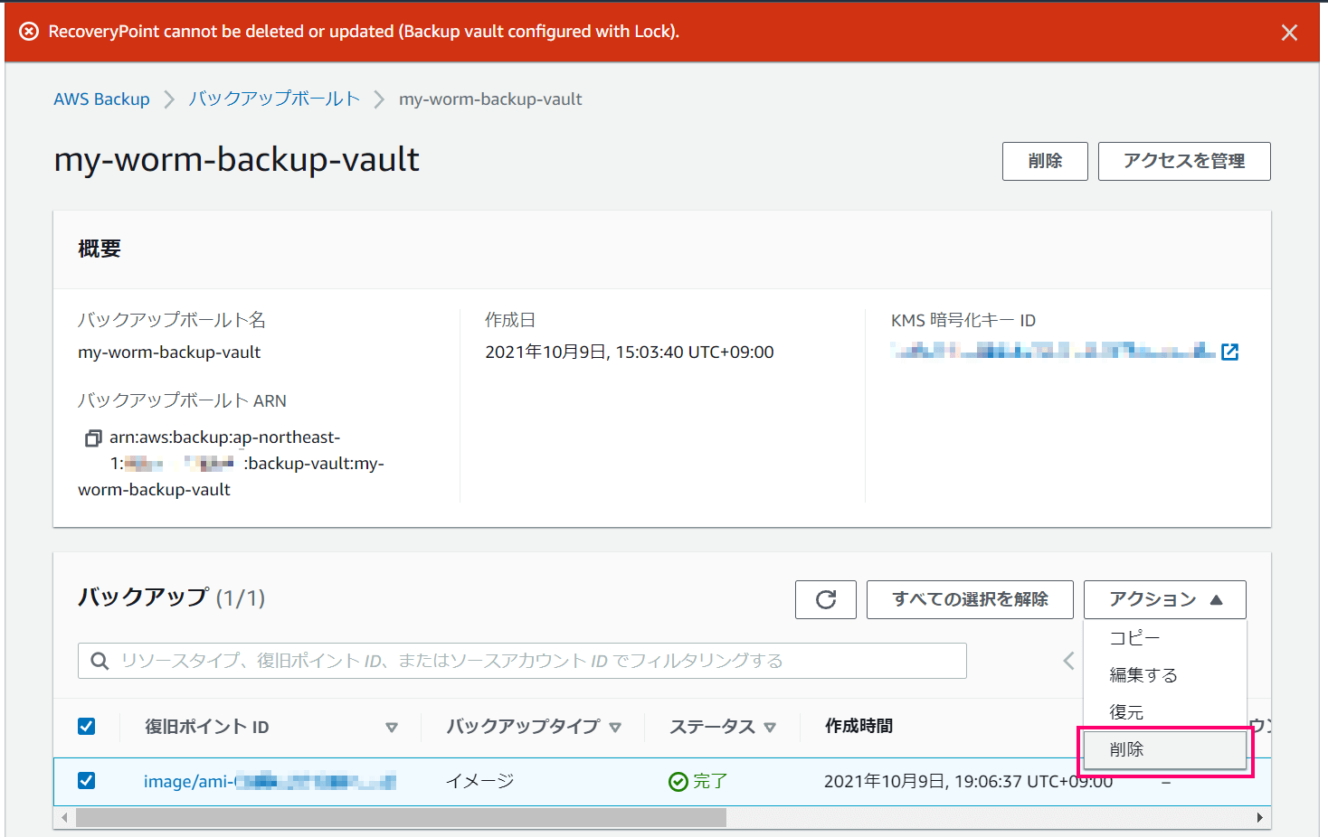Open the 復旧ポイント ID column dropdown

pos(392,727)
